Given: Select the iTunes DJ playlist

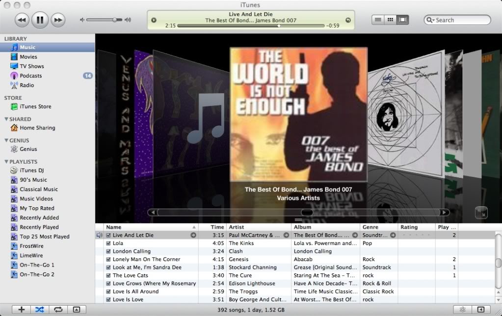Looking at the screenshot, I should [48, 170].
